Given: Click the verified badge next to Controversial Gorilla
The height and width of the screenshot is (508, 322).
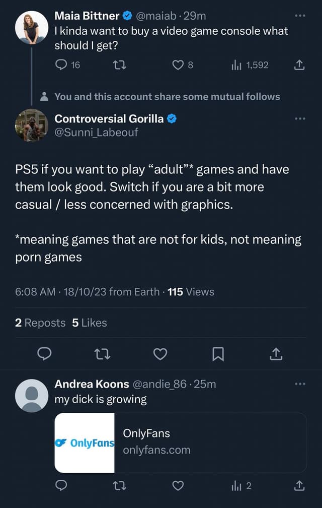Looking at the screenshot, I should (172, 119).
